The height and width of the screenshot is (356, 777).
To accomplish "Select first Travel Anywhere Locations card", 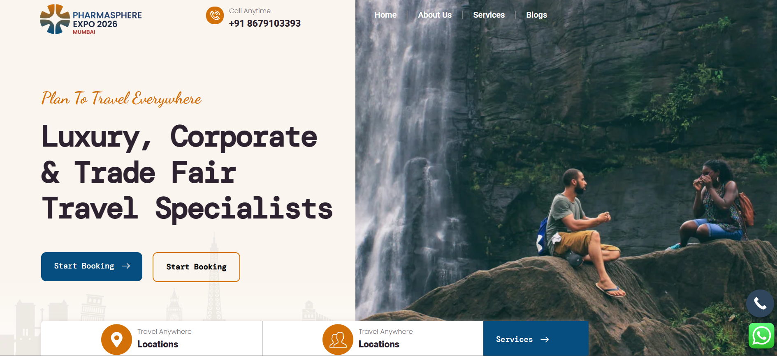I will 151,339.
